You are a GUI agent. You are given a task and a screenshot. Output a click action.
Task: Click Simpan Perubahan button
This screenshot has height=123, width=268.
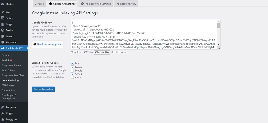(43, 89)
